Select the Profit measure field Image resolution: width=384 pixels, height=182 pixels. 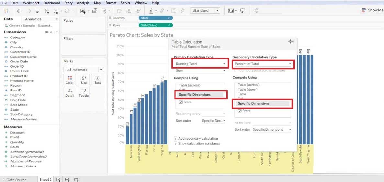15,137
